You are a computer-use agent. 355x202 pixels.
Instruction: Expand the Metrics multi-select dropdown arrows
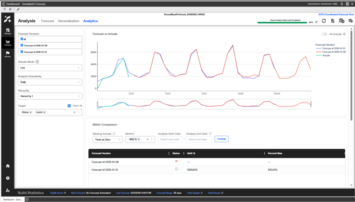[x=152, y=140]
